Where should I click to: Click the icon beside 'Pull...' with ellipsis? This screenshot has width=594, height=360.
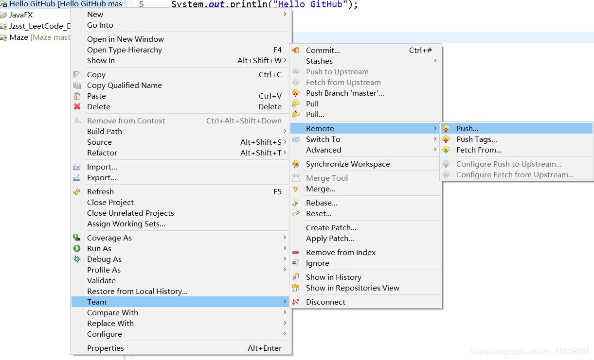pos(295,114)
